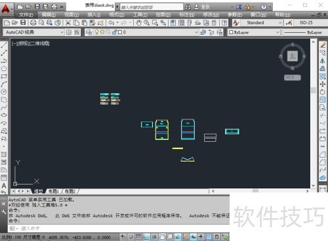Select the Erase tool in modify toolbar
The width and height of the screenshot is (328, 241).
[x=323, y=45]
